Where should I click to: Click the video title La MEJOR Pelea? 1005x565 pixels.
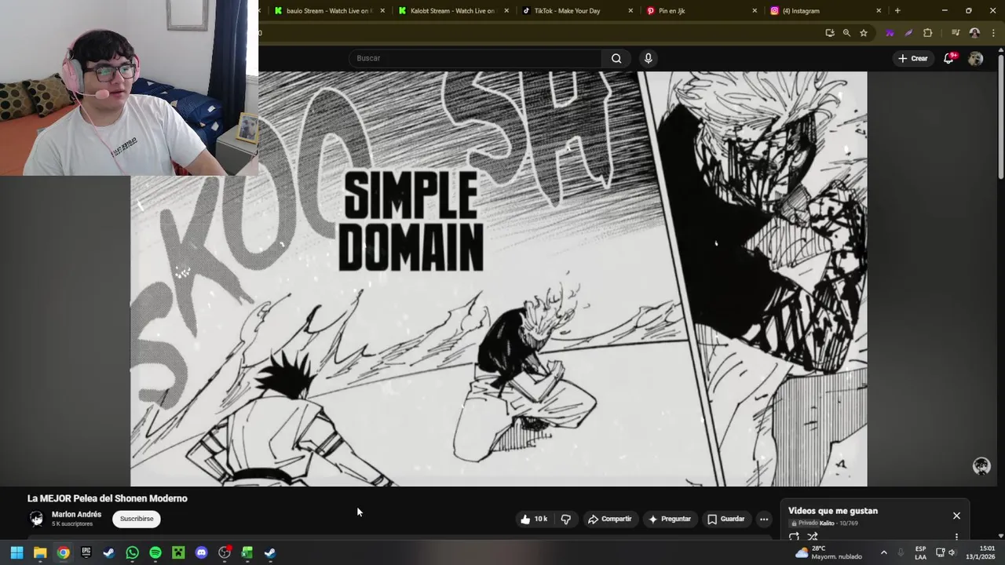pos(108,498)
